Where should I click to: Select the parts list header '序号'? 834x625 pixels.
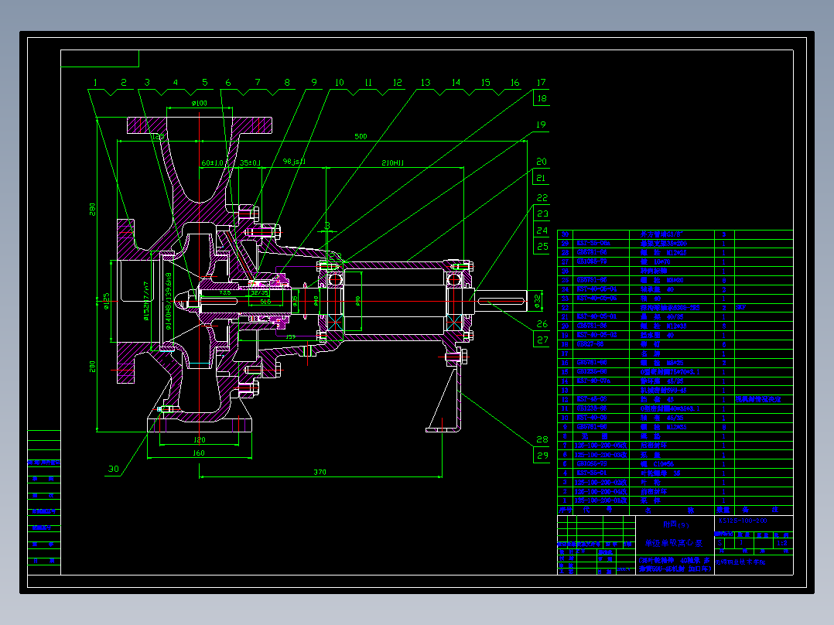565,510
